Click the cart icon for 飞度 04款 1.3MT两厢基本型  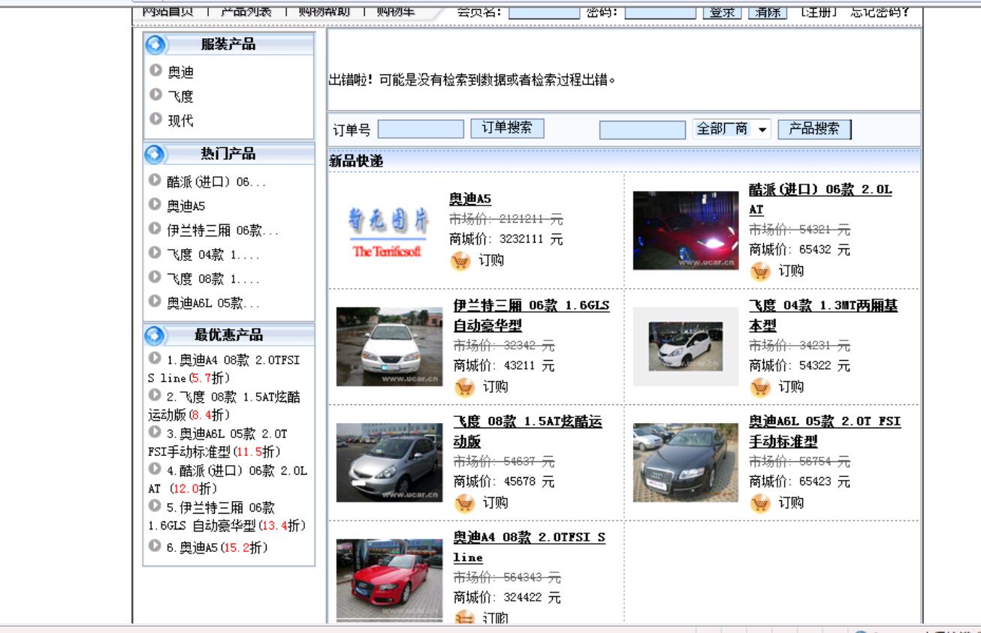click(x=760, y=387)
